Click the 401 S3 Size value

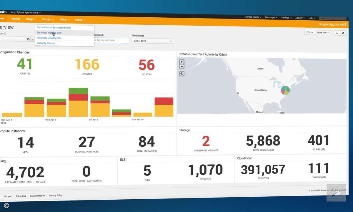[x=319, y=140]
